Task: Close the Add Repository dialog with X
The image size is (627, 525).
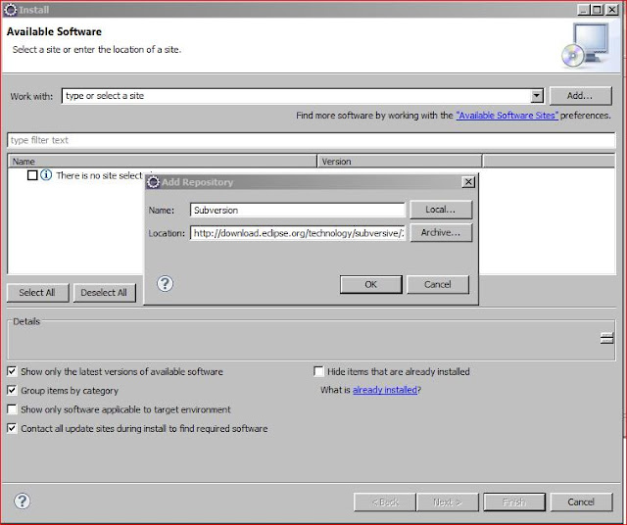Action: (x=468, y=182)
